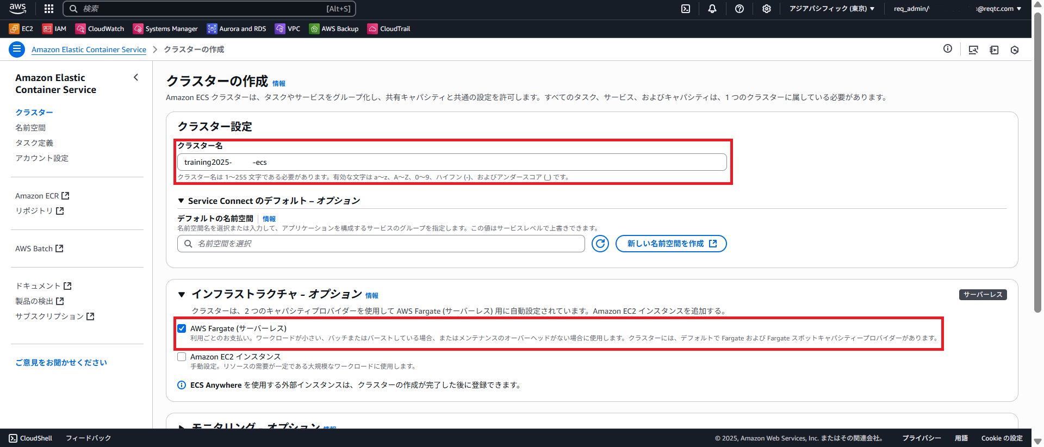Click the search magnifier in top search bar

pos(73,9)
